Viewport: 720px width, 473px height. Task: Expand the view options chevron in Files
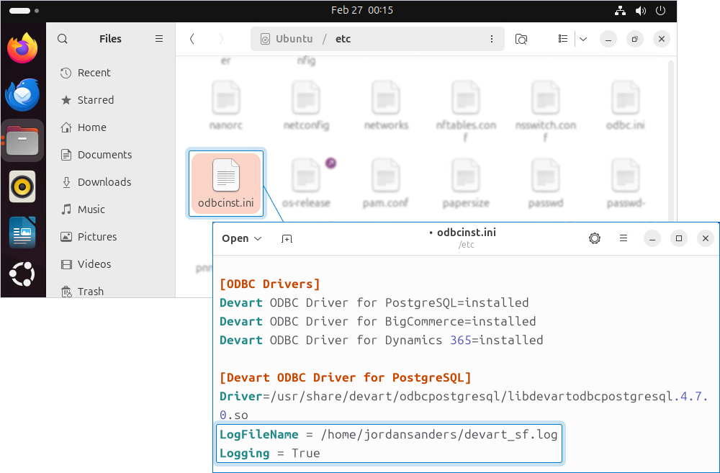click(583, 39)
